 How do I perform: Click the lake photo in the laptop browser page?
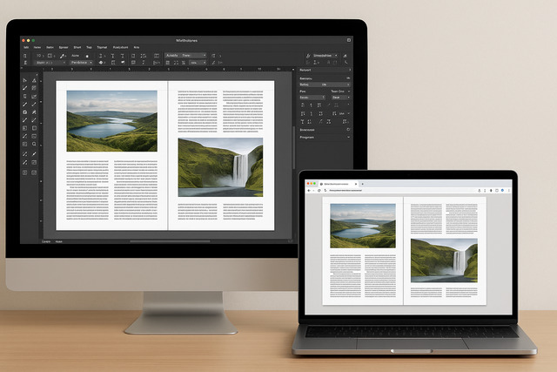pyautogui.click(x=363, y=226)
